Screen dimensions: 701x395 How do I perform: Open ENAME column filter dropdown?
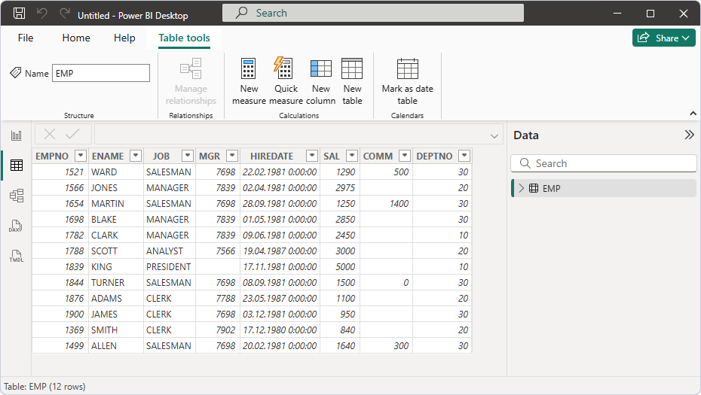(x=136, y=156)
